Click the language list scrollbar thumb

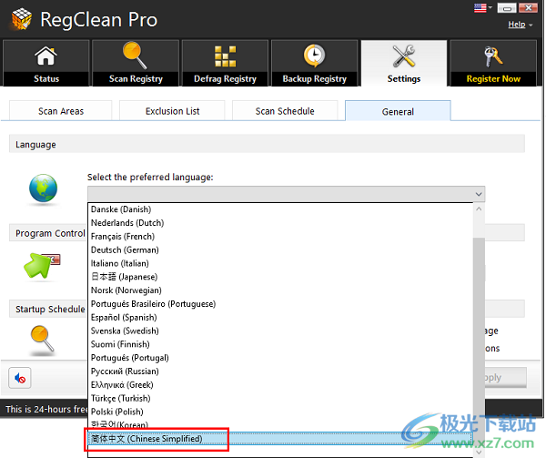coord(479,341)
